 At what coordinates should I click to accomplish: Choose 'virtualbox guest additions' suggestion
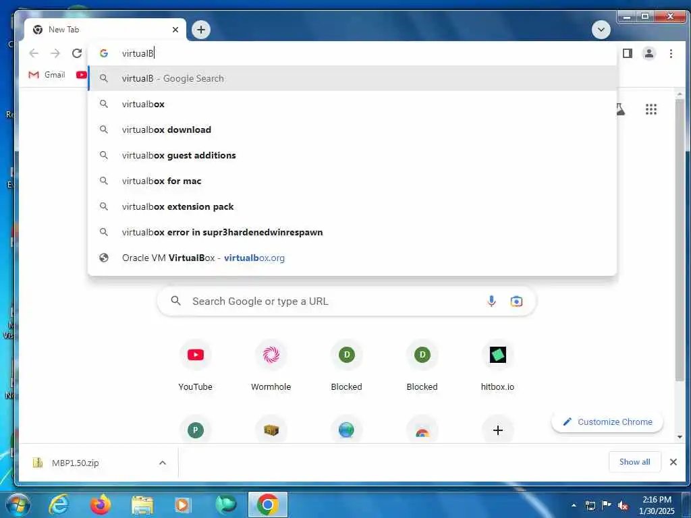352,155
